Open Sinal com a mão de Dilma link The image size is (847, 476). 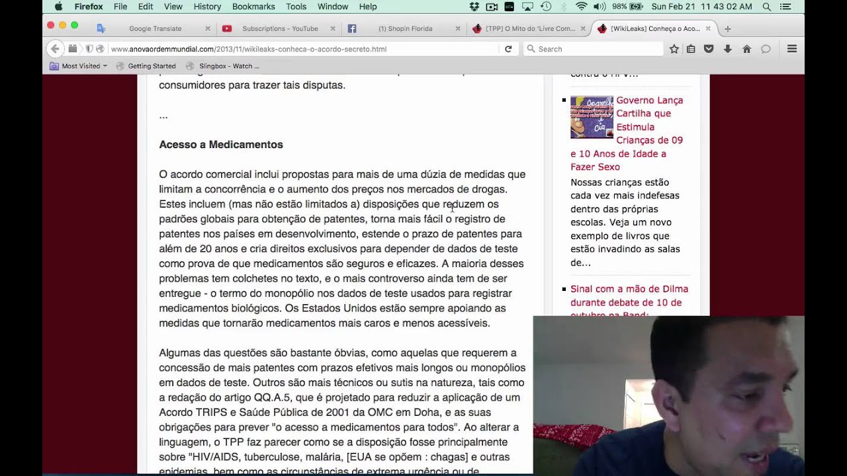[629, 302]
